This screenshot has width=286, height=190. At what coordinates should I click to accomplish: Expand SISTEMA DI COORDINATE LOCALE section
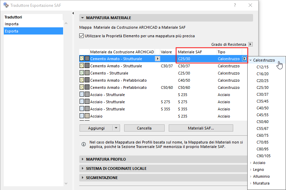tap(82, 168)
